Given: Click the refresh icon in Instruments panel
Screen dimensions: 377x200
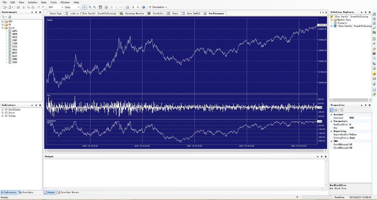Looking at the screenshot, I should (9, 17).
